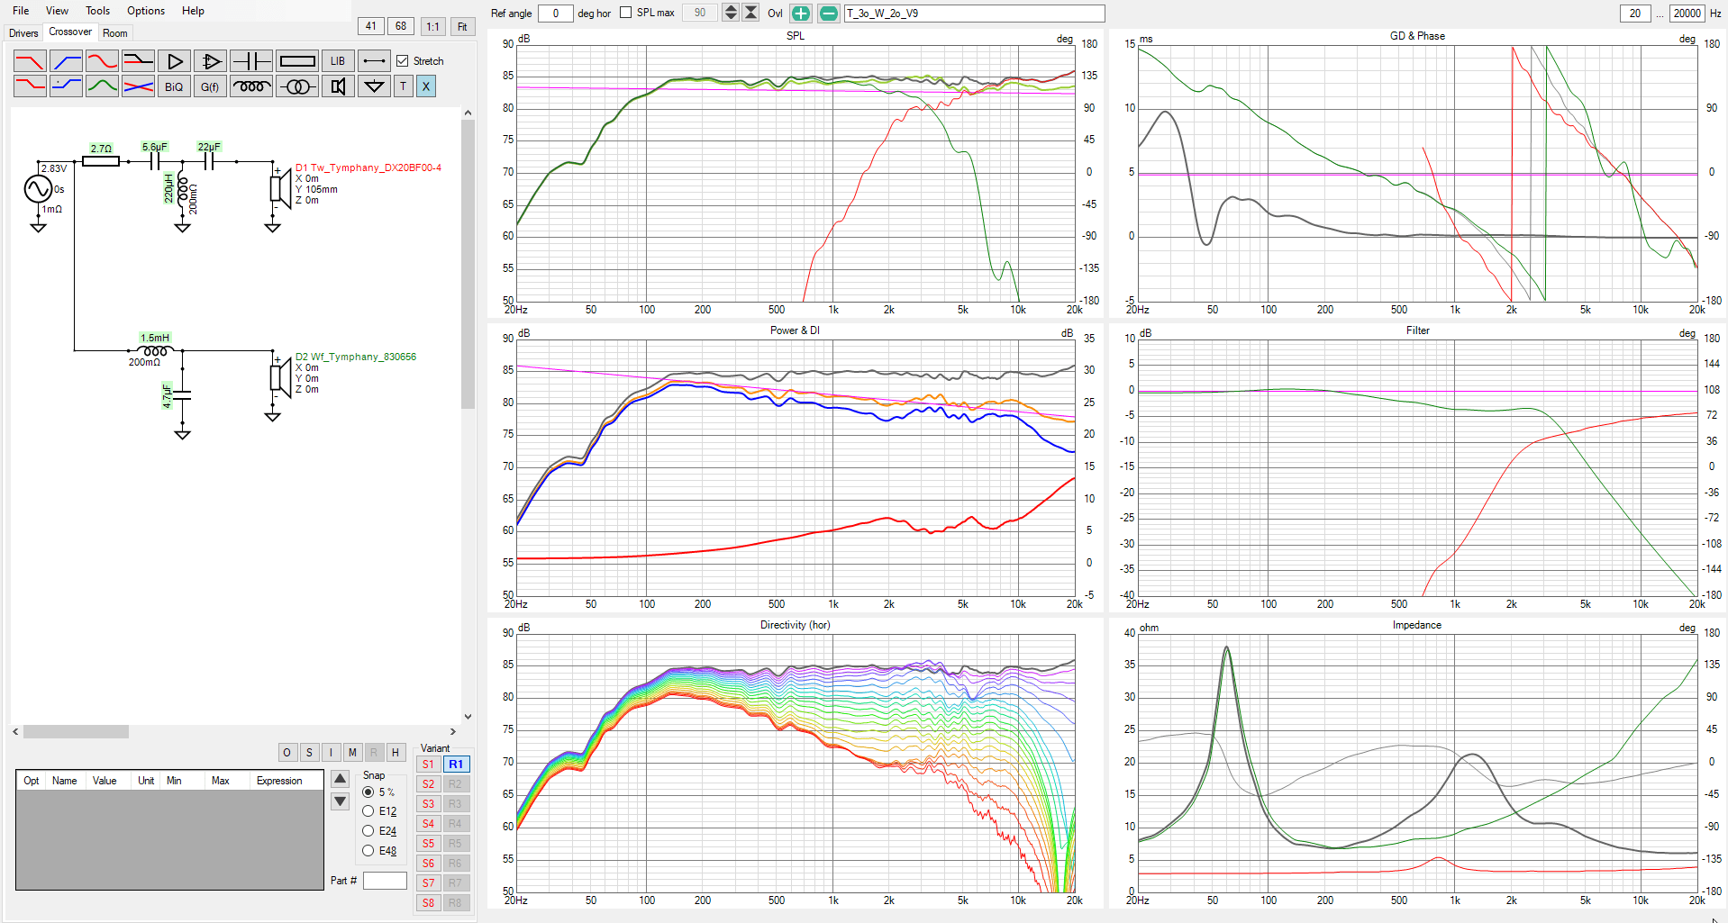The image size is (1728, 923).
Task: Click the 41 zoom button
Action: click(x=370, y=26)
